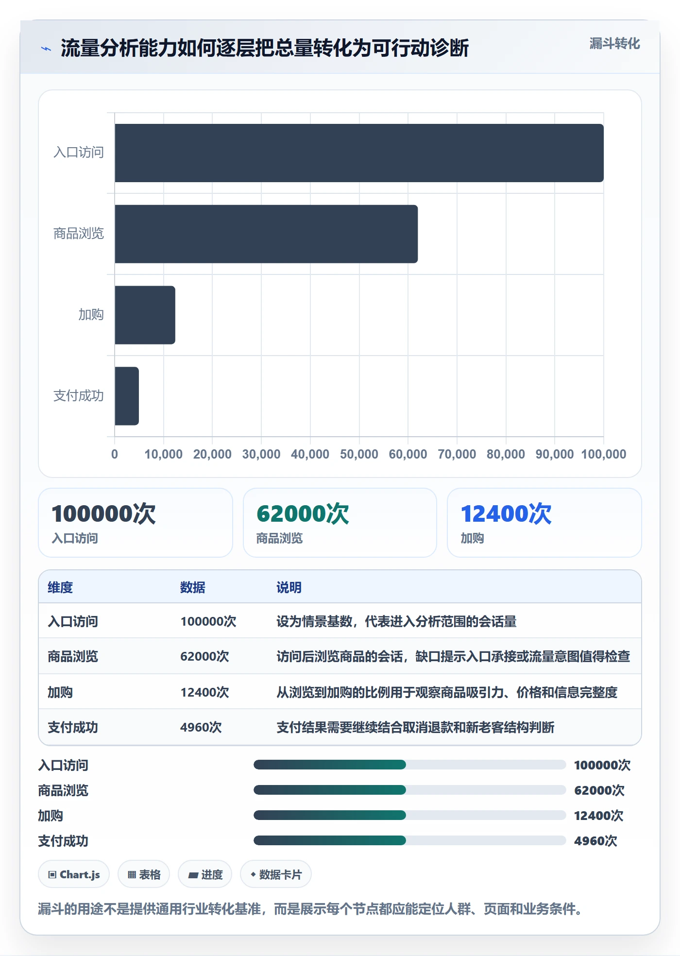The width and height of the screenshot is (680, 956).
Task: Click the 加购 bar in the chart
Action: [x=145, y=315]
